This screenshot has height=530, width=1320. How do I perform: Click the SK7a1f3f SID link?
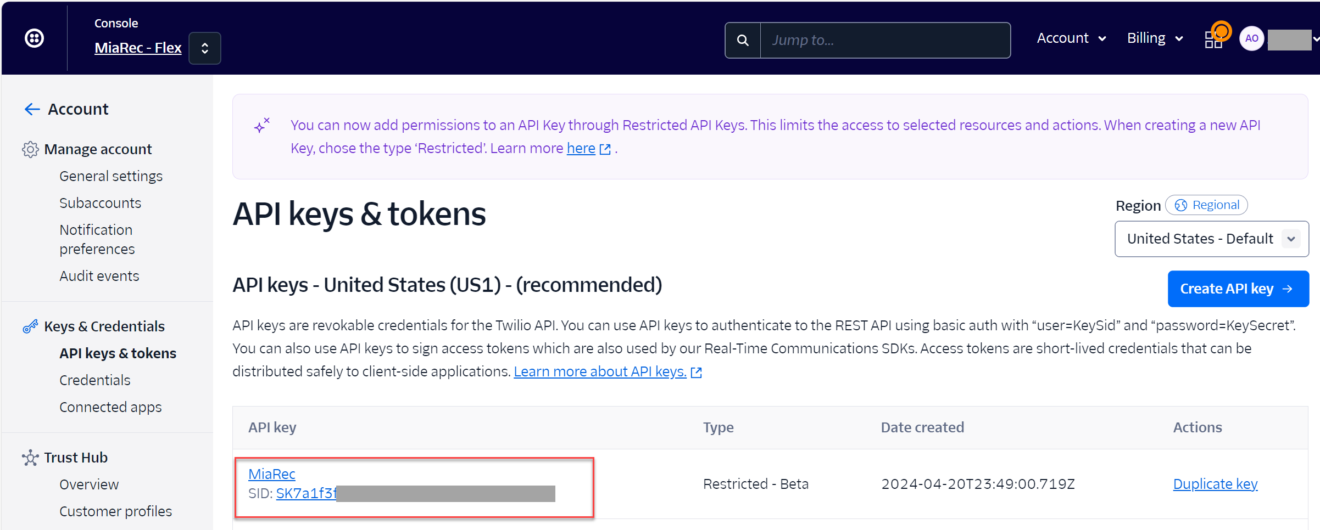306,493
